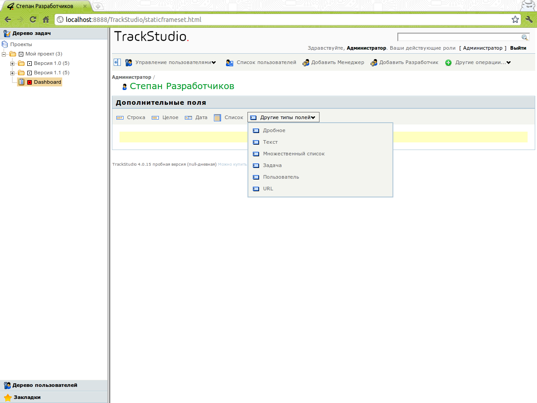Select Дробное field type
The image size is (537, 403).
pyautogui.click(x=274, y=131)
